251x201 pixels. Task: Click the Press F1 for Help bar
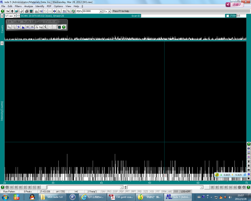tap(179, 11)
